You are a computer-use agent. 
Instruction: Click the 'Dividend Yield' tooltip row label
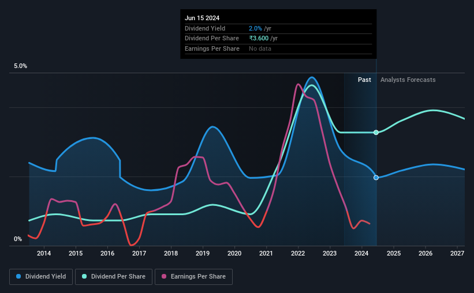coord(205,28)
